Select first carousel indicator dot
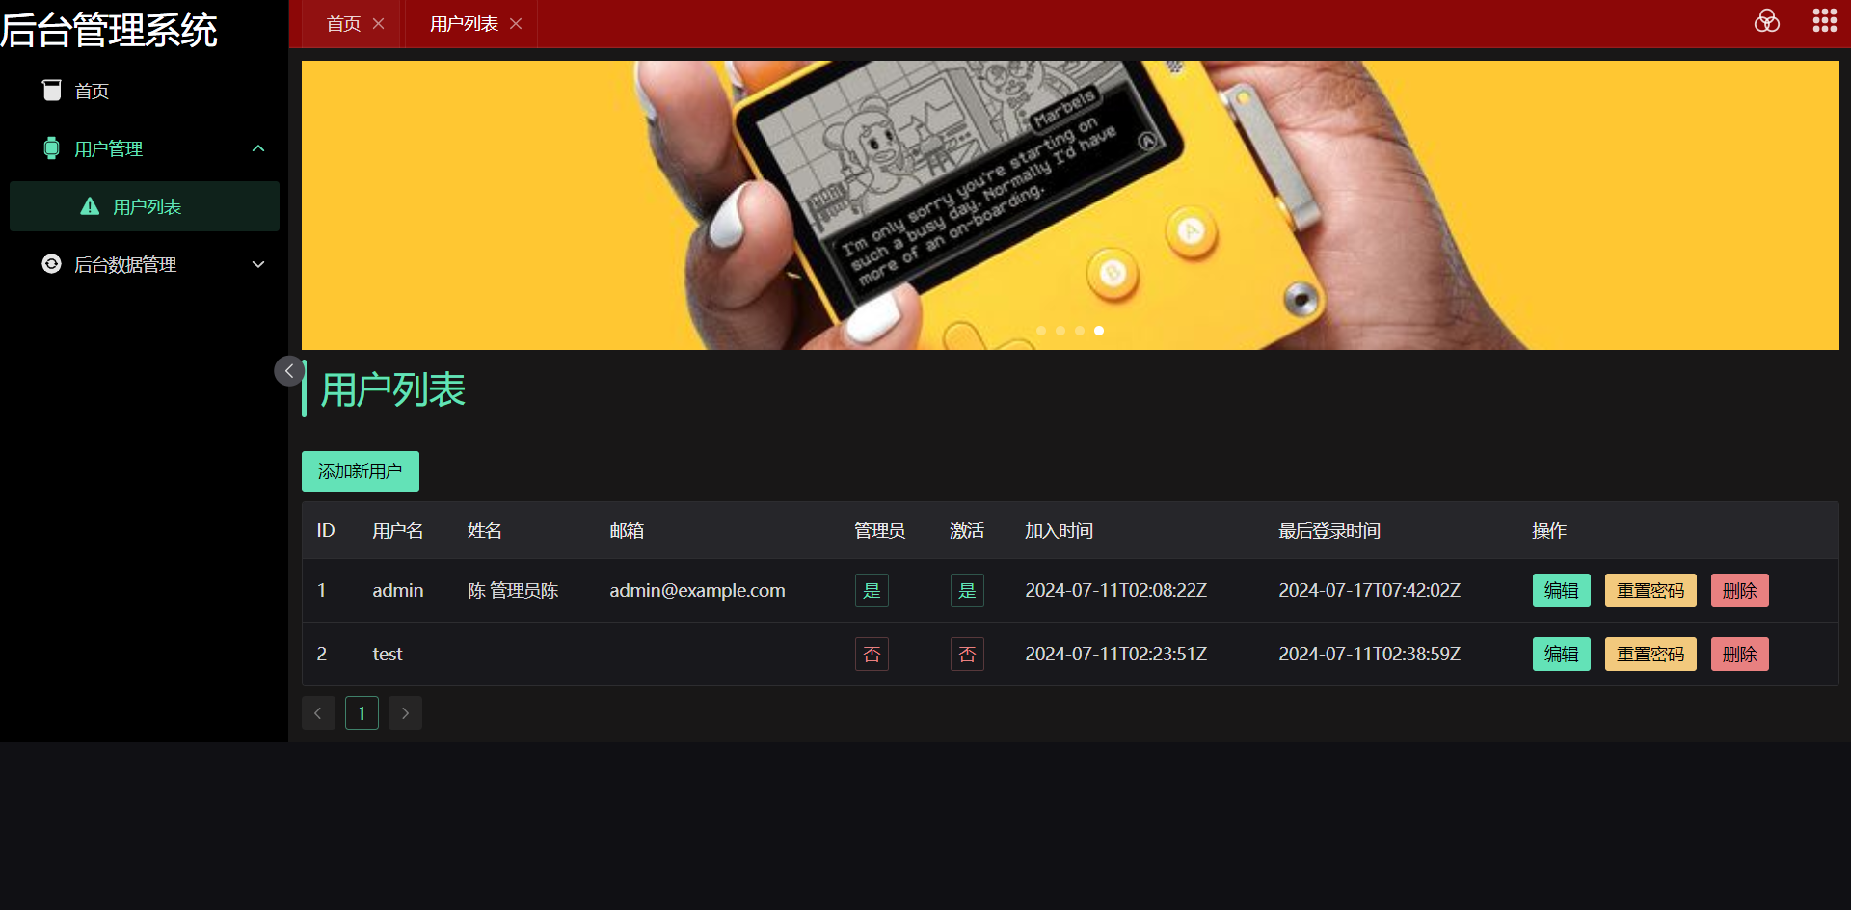The height and width of the screenshot is (910, 1851). pyautogui.click(x=1041, y=331)
